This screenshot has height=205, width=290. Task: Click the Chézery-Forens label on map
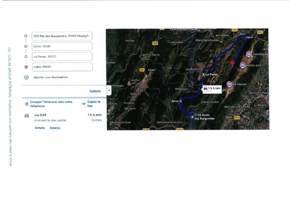pos(210,102)
